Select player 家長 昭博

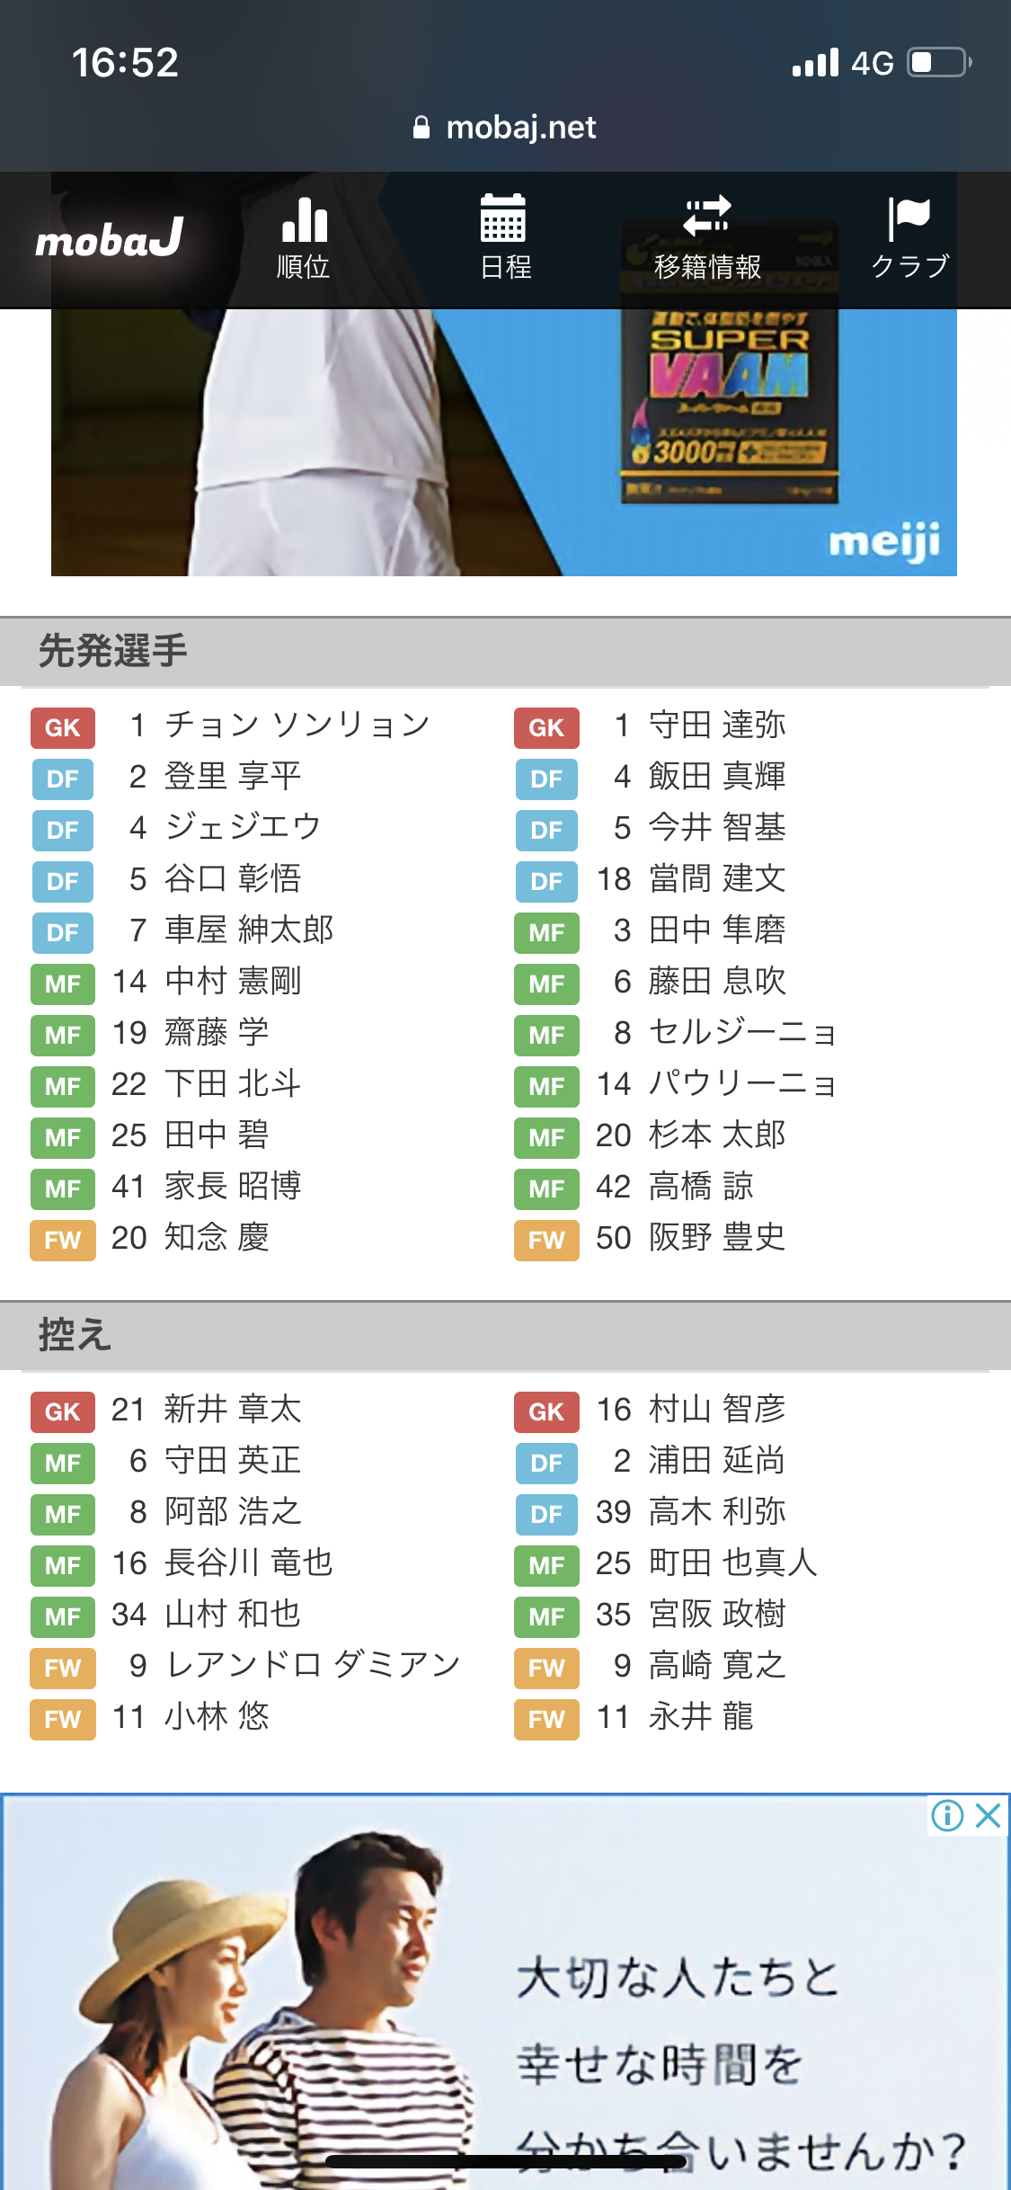(233, 1187)
